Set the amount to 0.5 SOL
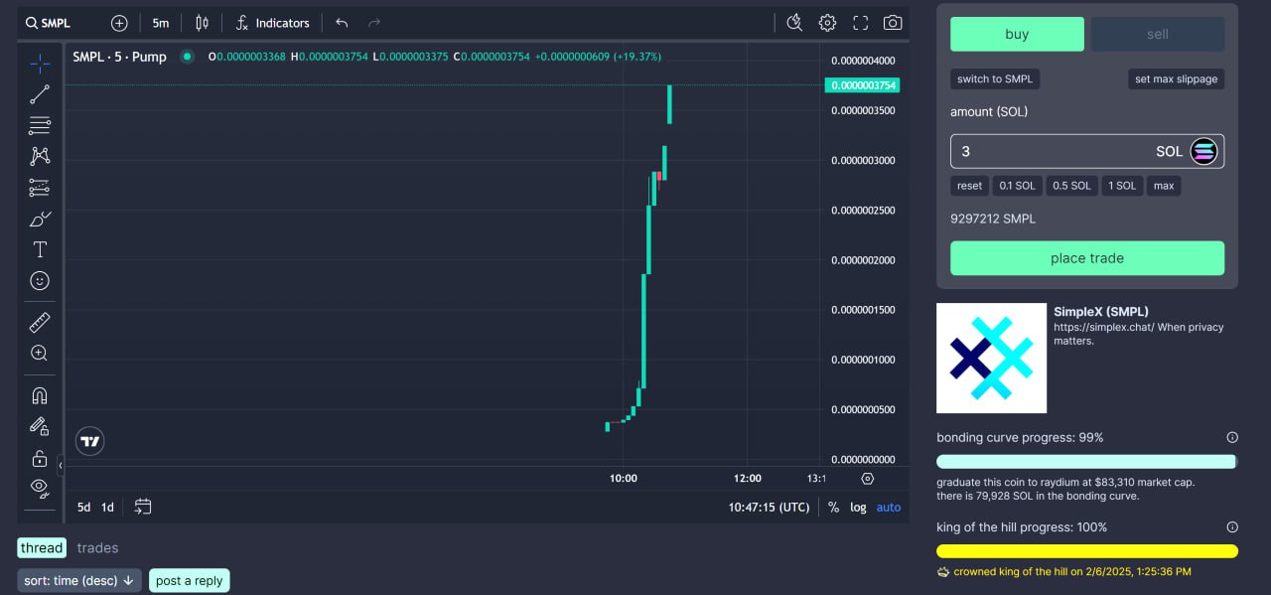The width and height of the screenshot is (1271, 595). tap(1071, 186)
